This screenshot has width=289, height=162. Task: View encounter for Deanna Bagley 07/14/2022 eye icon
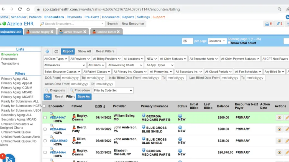click(279, 118)
